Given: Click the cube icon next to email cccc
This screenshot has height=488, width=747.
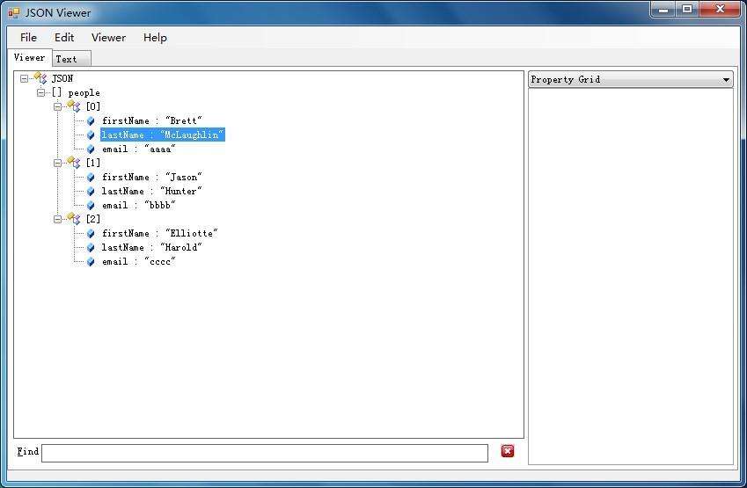Looking at the screenshot, I should click(x=91, y=261).
